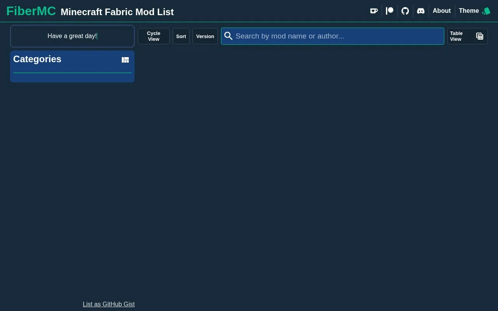The height and width of the screenshot is (311, 498).
Task: Open the Sort options
Action: click(x=181, y=36)
